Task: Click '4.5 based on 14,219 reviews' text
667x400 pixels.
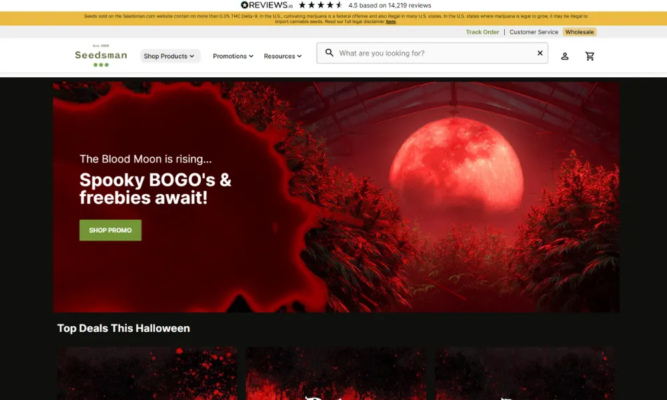Action: tap(390, 5)
